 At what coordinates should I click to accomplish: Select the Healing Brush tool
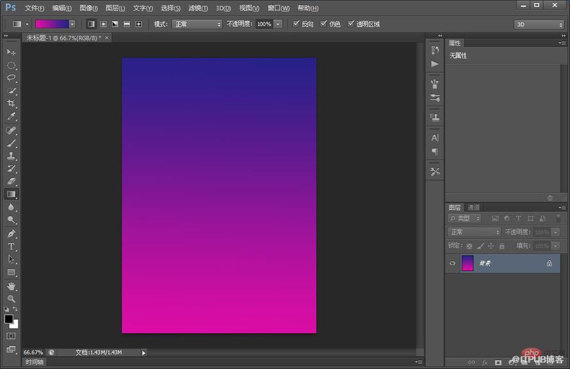pyautogui.click(x=11, y=130)
